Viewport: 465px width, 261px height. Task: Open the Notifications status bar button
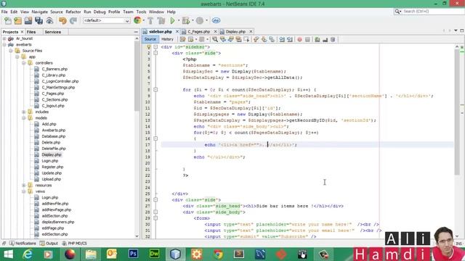(x=23, y=244)
